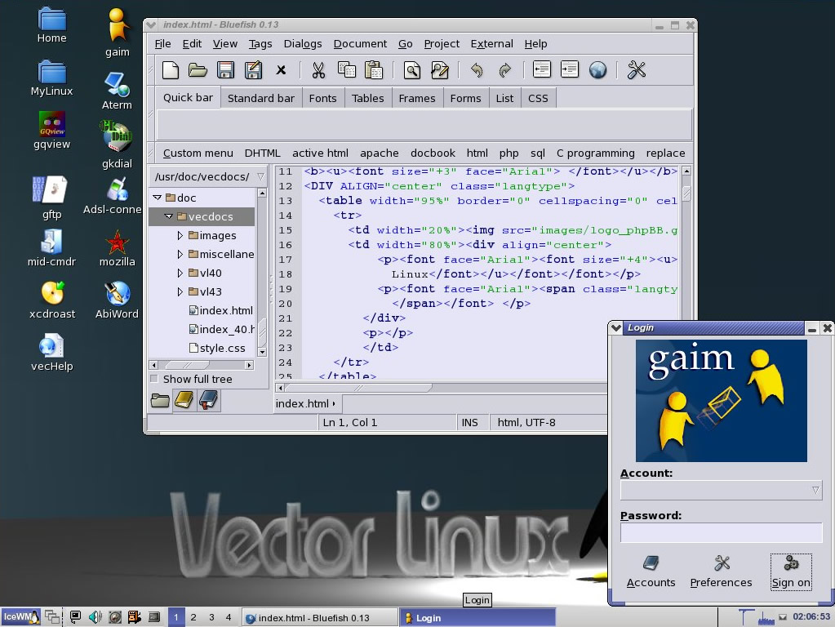Switch to workspace 3 in taskbar
Screen dimensions: 835x627
pyautogui.click(x=211, y=617)
